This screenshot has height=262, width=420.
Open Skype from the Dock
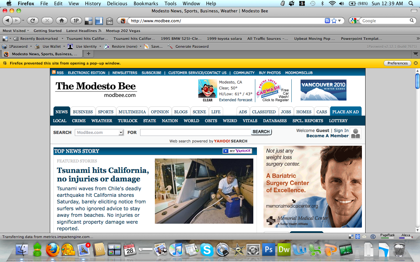207,250
